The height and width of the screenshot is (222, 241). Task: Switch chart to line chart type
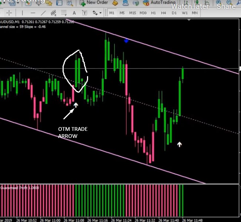tap(207, 3)
